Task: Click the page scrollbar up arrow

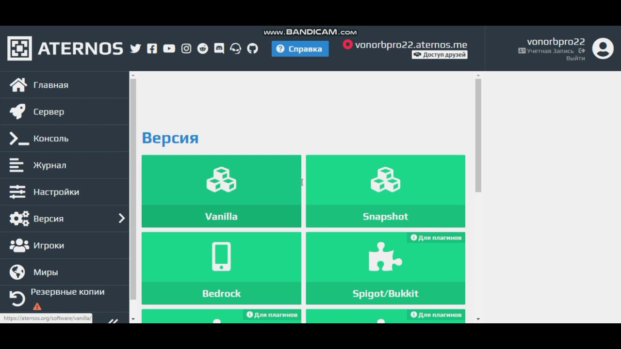Action: [478, 75]
